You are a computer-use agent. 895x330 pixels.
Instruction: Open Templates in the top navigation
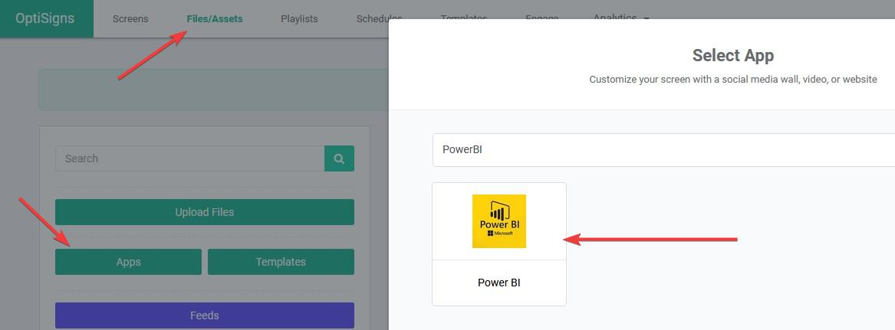463,17
